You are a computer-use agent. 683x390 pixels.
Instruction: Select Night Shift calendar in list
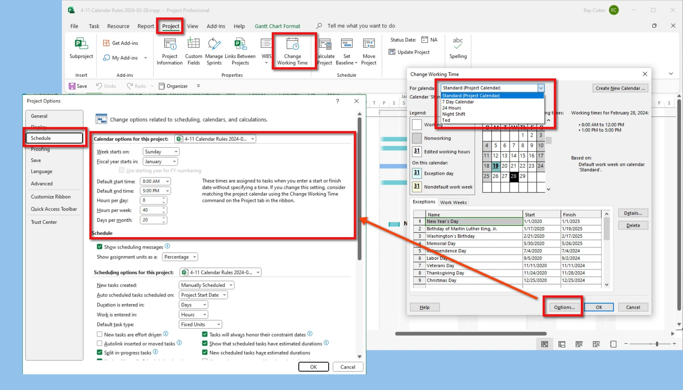pyautogui.click(x=492, y=114)
